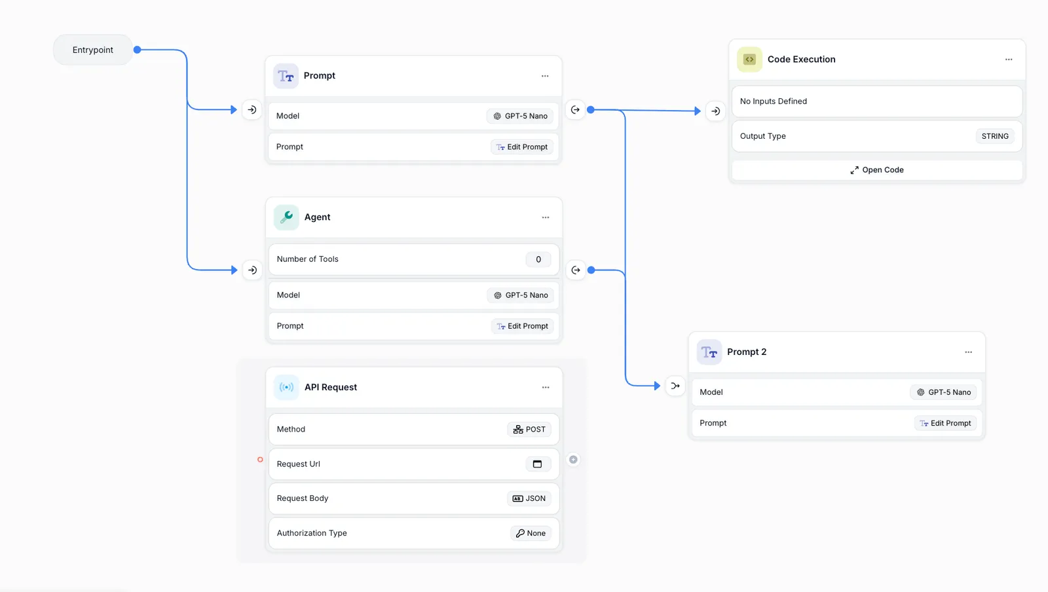This screenshot has height=592, width=1048.
Task: Click the No Inputs Defined row
Action: tap(877, 102)
